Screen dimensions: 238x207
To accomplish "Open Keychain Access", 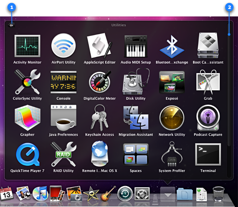I will coord(100,118).
